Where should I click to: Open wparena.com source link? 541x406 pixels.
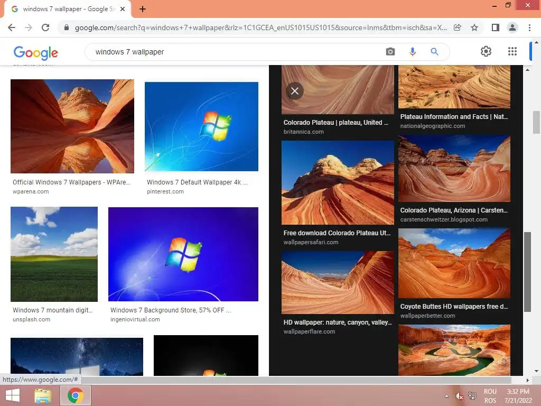pos(31,191)
